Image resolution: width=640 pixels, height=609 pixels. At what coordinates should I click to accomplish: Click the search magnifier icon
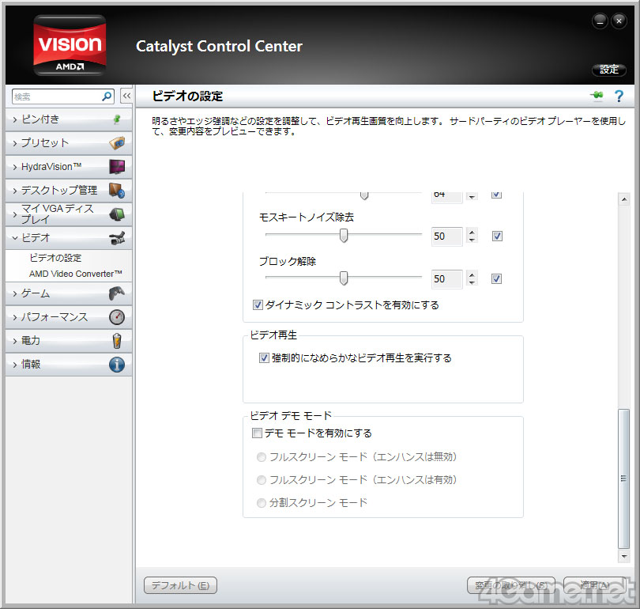(x=107, y=96)
